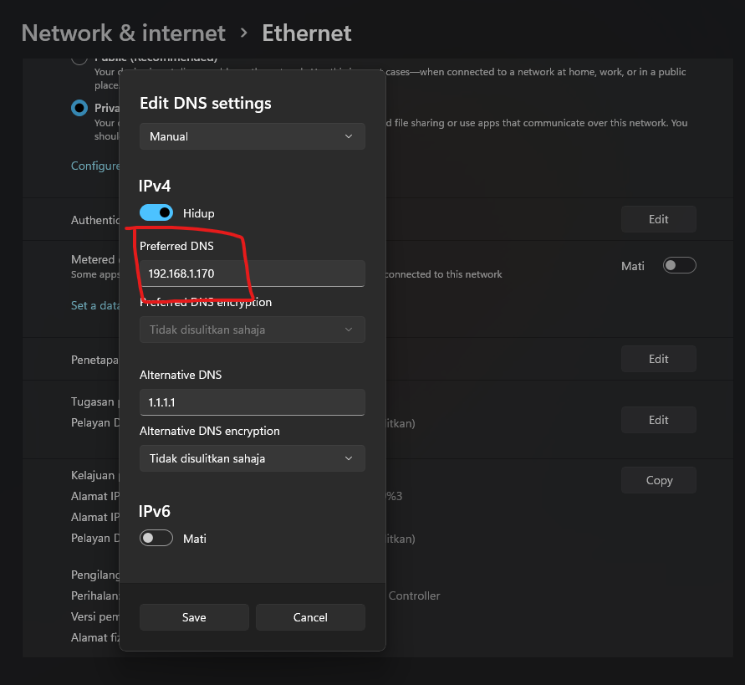745x685 pixels.
Task: Open the Configure firewall settings link
Action: [95, 166]
